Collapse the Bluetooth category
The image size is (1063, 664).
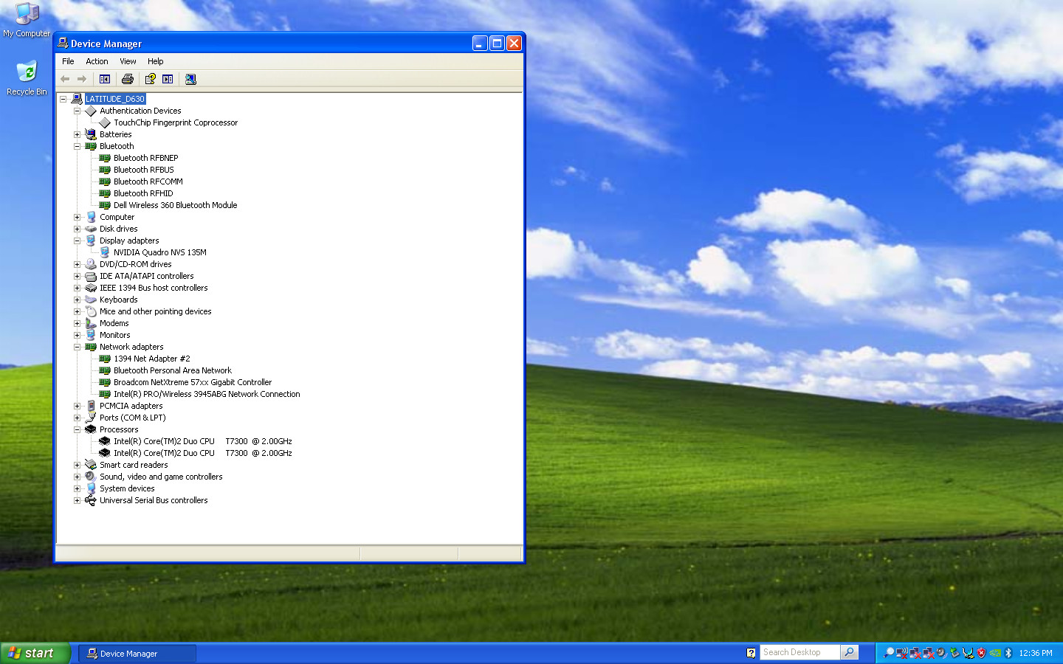[x=77, y=146]
